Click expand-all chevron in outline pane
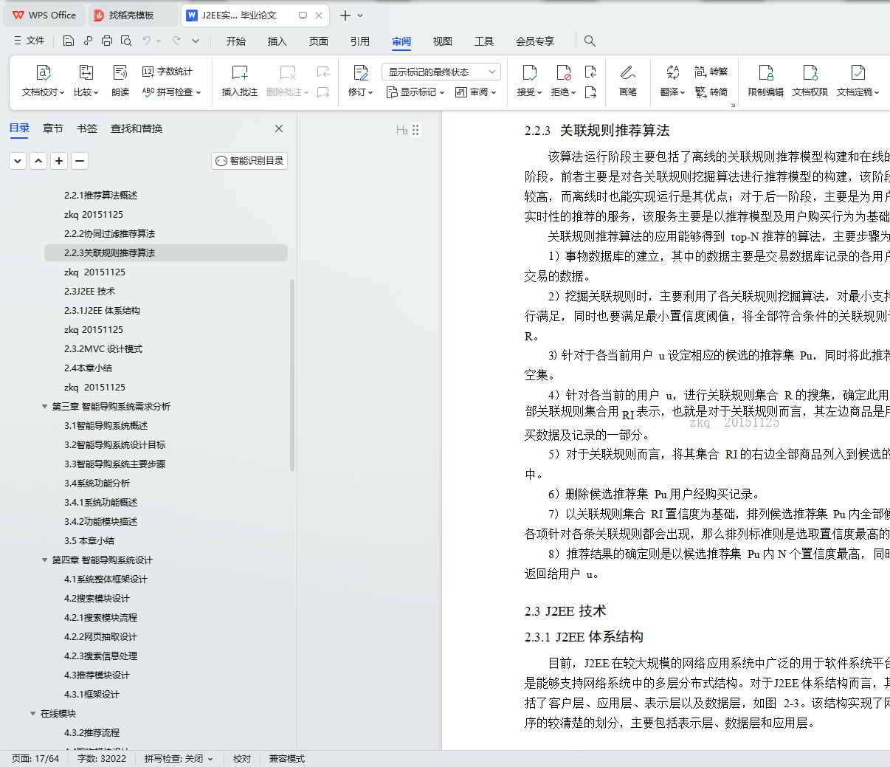Image resolution: width=890 pixels, height=767 pixels. [x=18, y=160]
